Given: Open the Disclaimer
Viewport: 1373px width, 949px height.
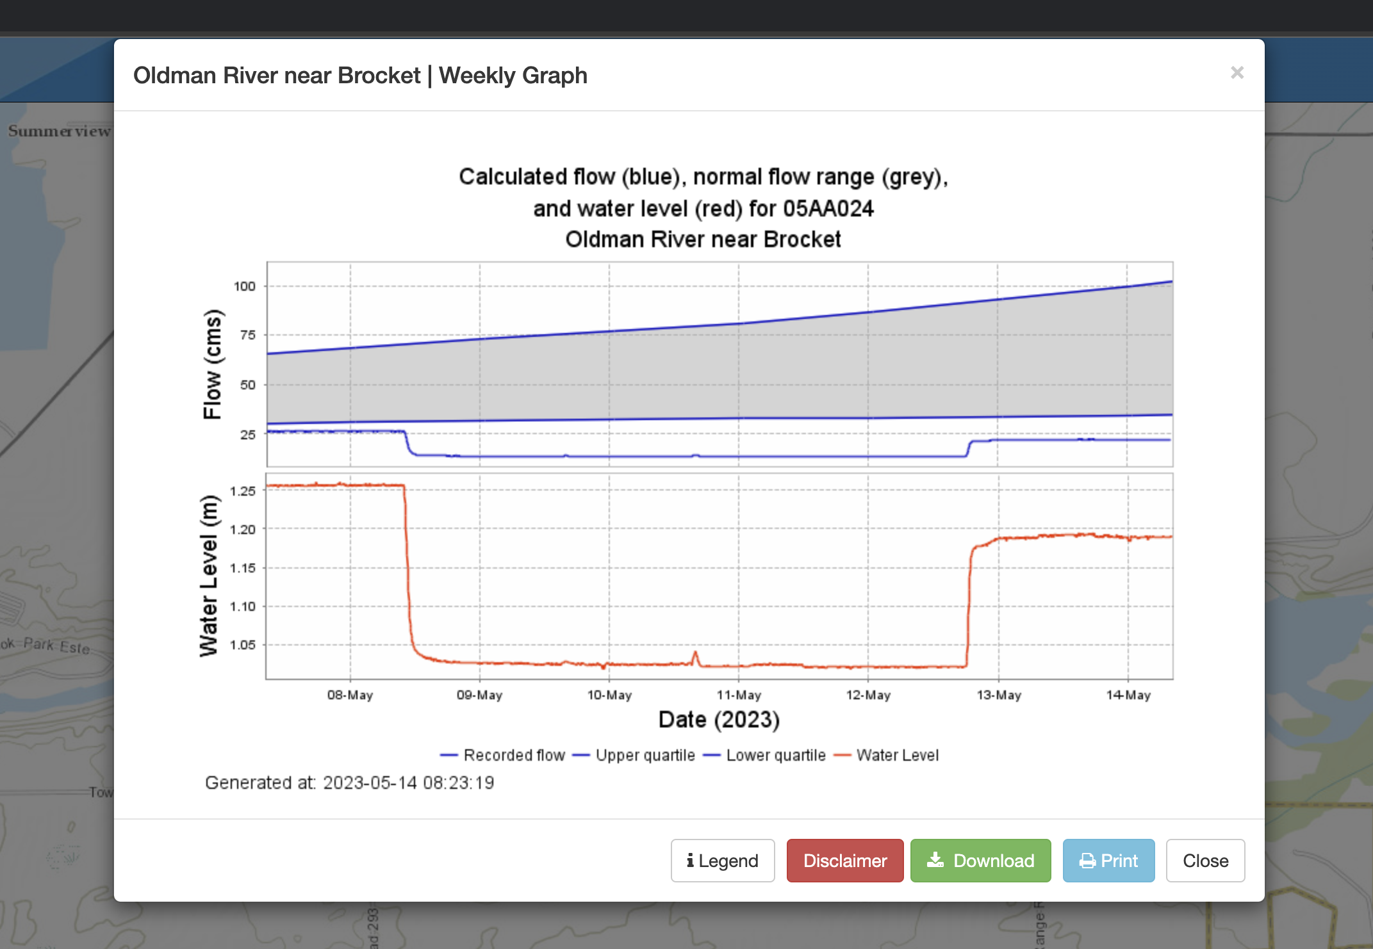Looking at the screenshot, I should tap(845, 861).
